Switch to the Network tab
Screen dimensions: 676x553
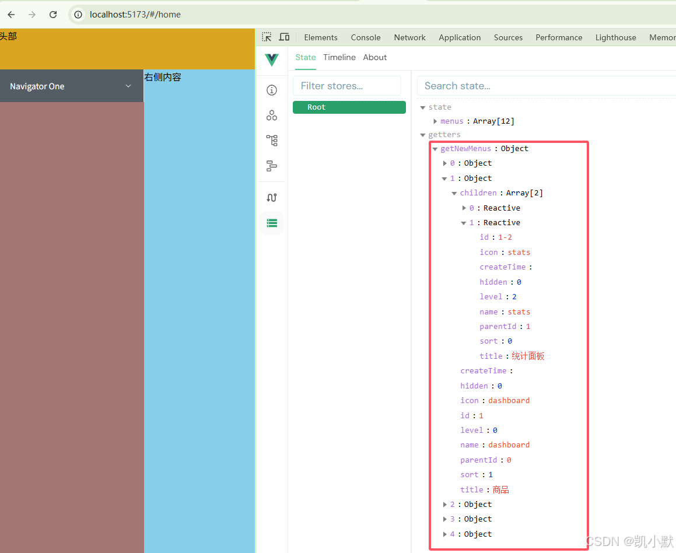409,37
